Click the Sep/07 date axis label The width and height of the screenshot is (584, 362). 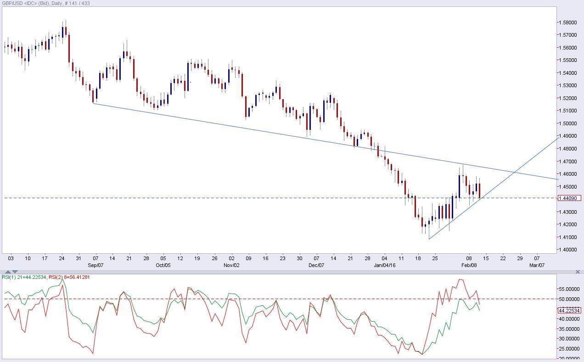tap(95, 265)
